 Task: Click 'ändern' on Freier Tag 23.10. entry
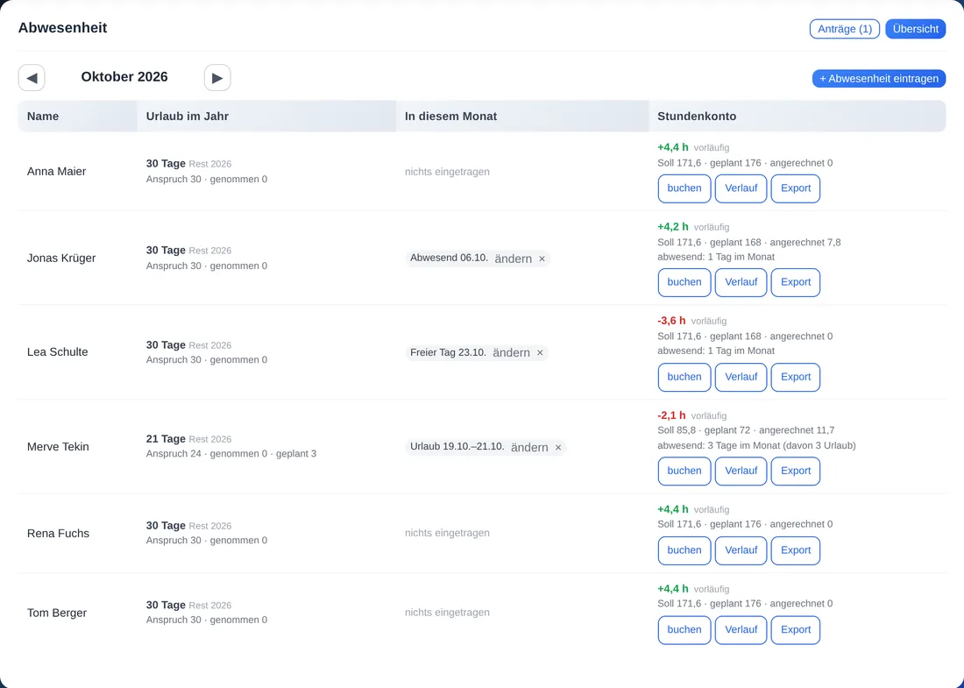511,353
